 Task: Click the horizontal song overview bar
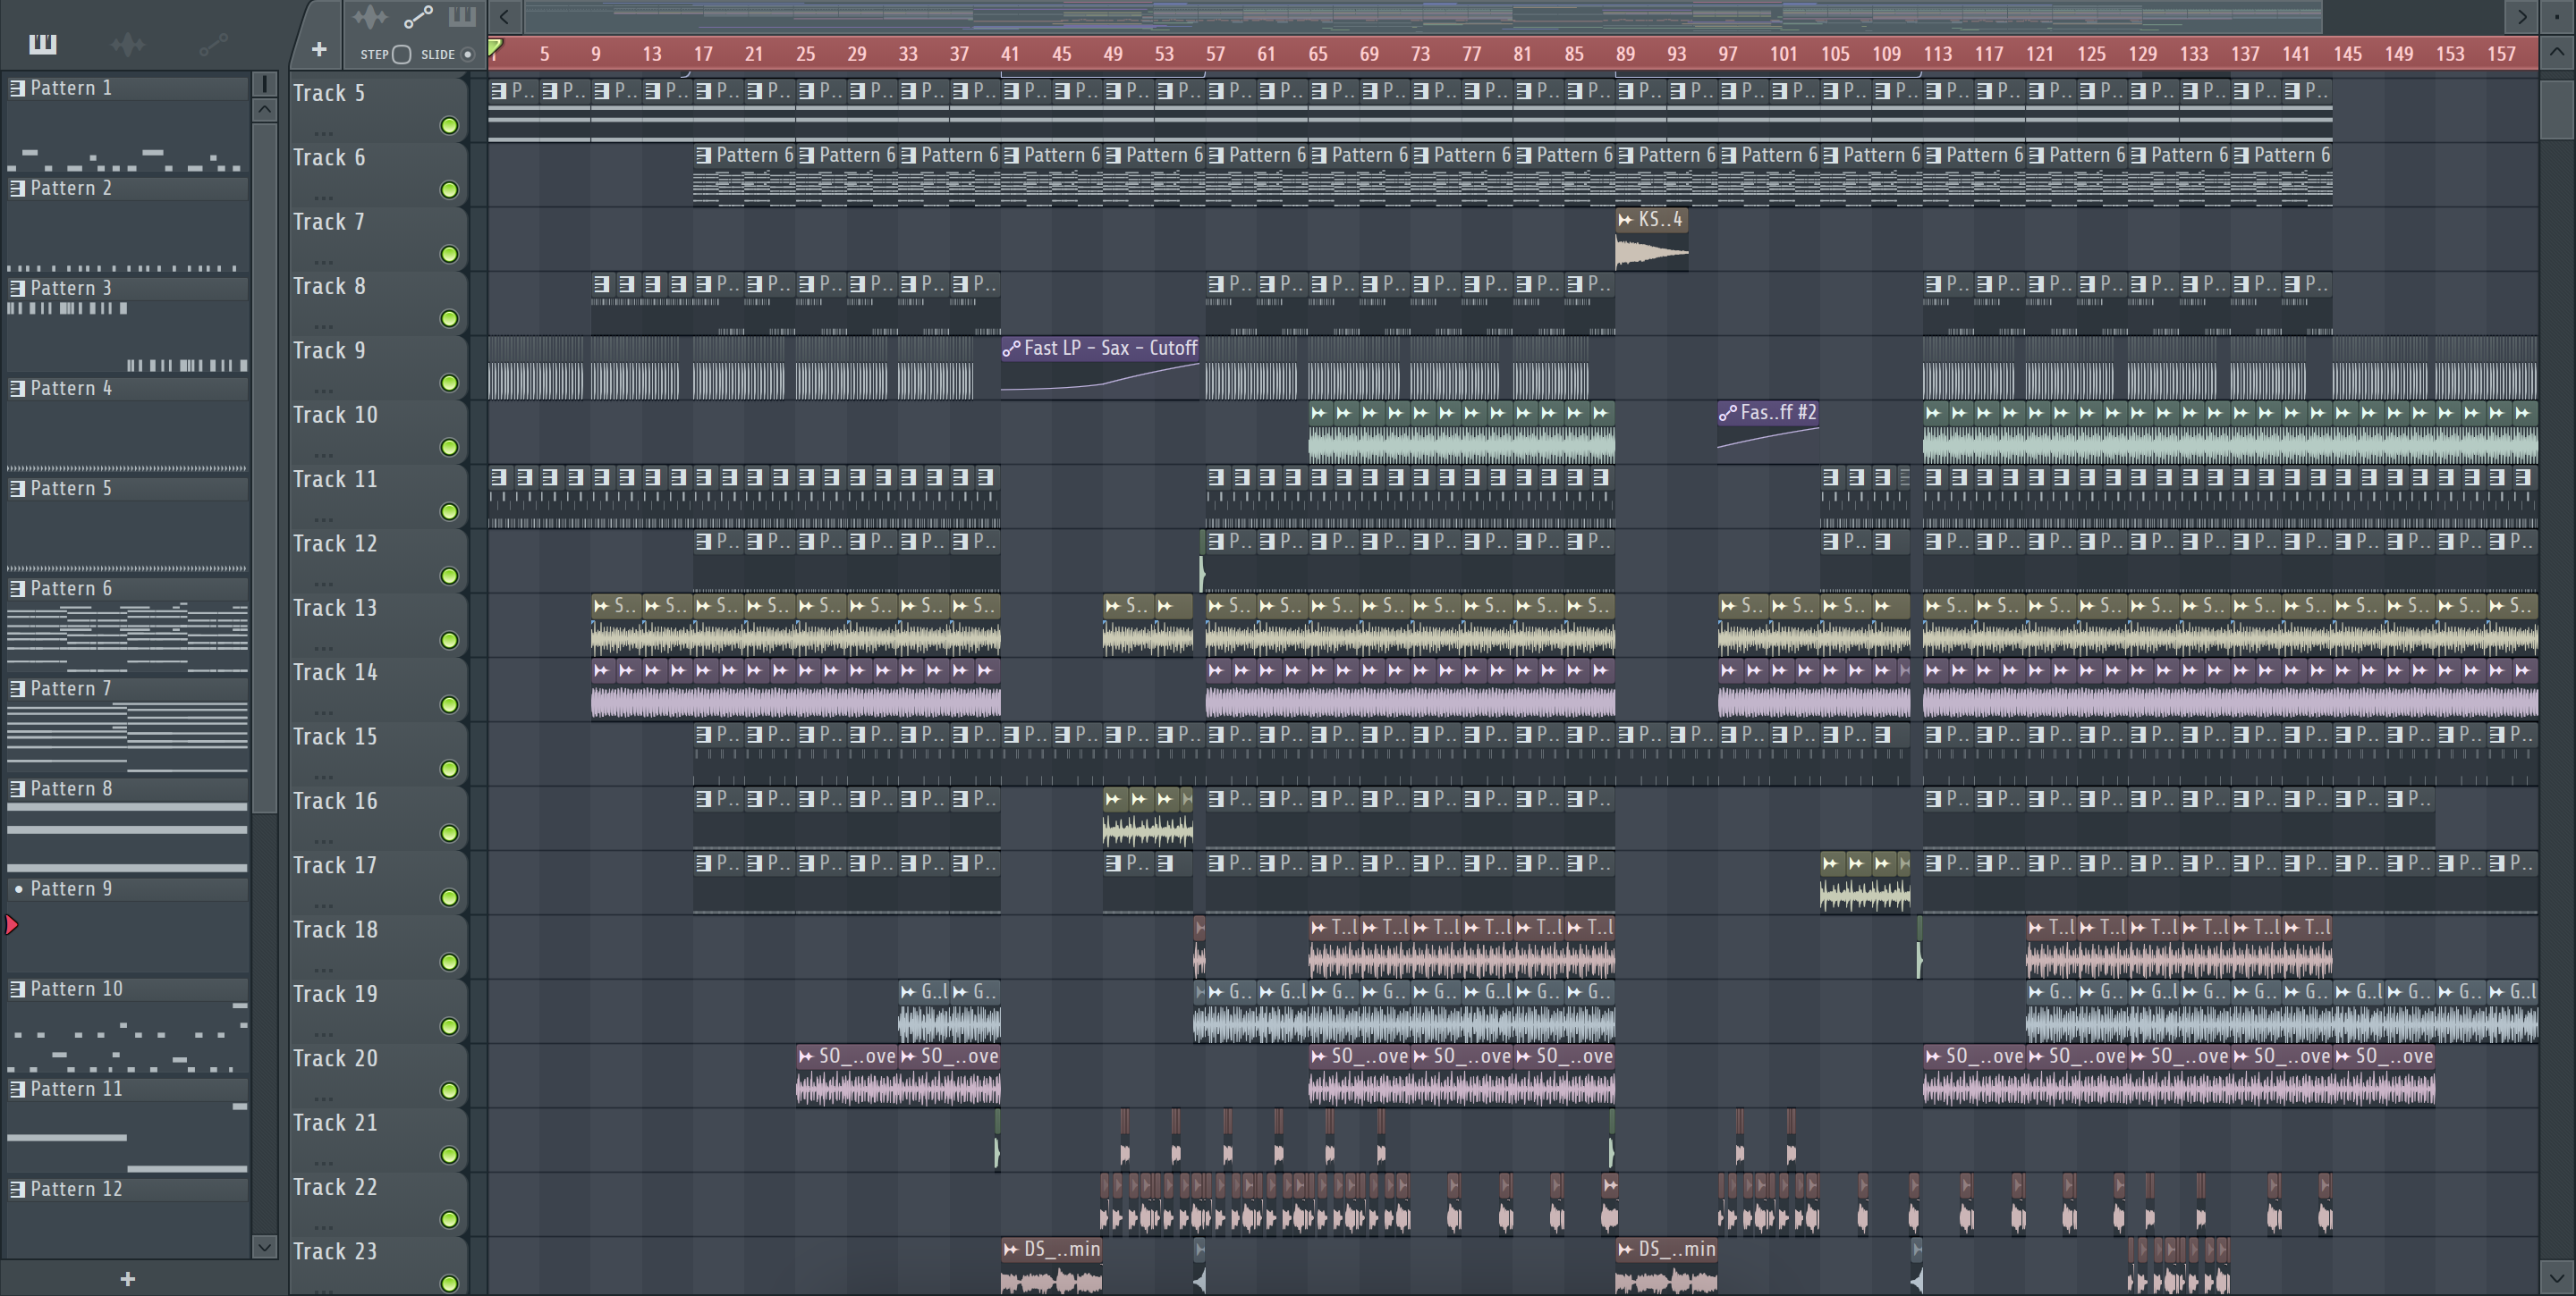[x=1424, y=16]
